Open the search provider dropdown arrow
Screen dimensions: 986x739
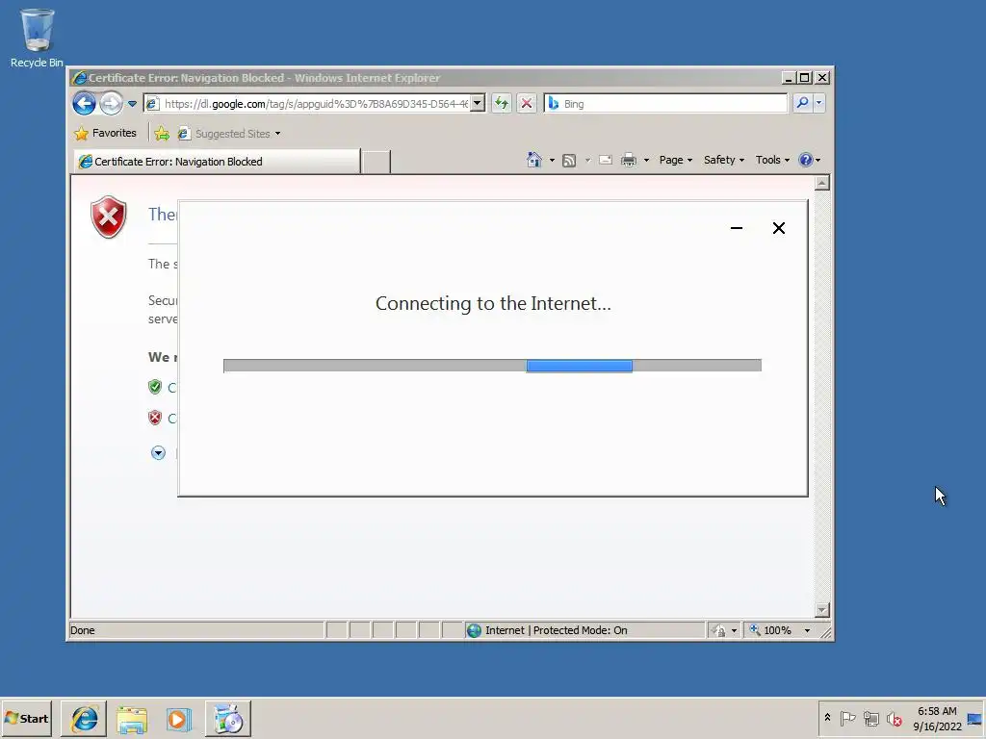pyautogui.click(x=818, y=103)
